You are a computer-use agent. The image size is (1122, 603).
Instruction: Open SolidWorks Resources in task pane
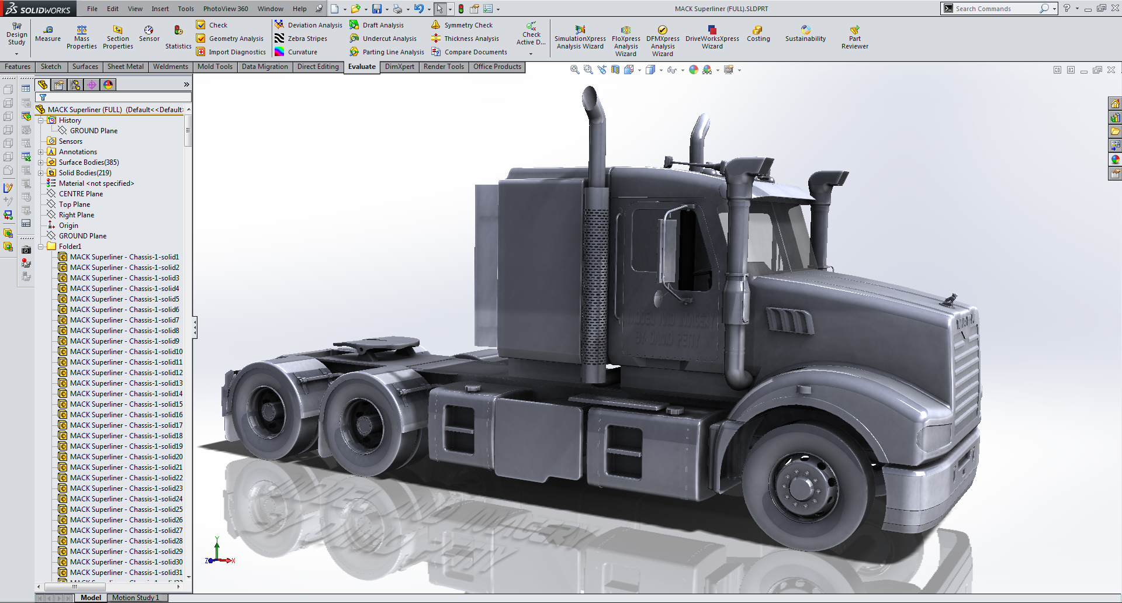tap(1115, 104)
